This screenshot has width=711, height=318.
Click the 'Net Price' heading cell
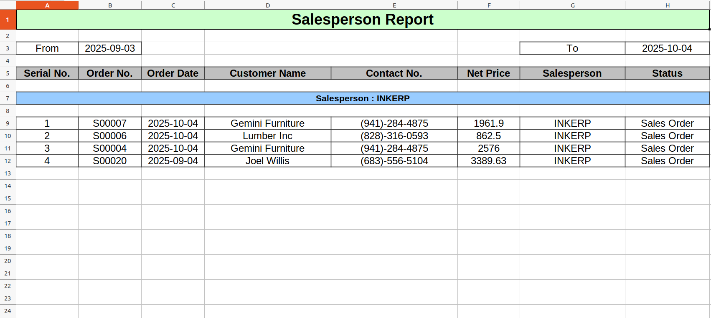[x=489, y=73]
